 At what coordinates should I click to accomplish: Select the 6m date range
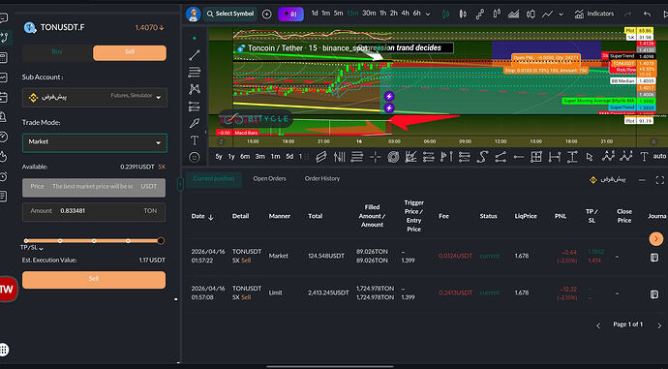[x=245, y=157]
